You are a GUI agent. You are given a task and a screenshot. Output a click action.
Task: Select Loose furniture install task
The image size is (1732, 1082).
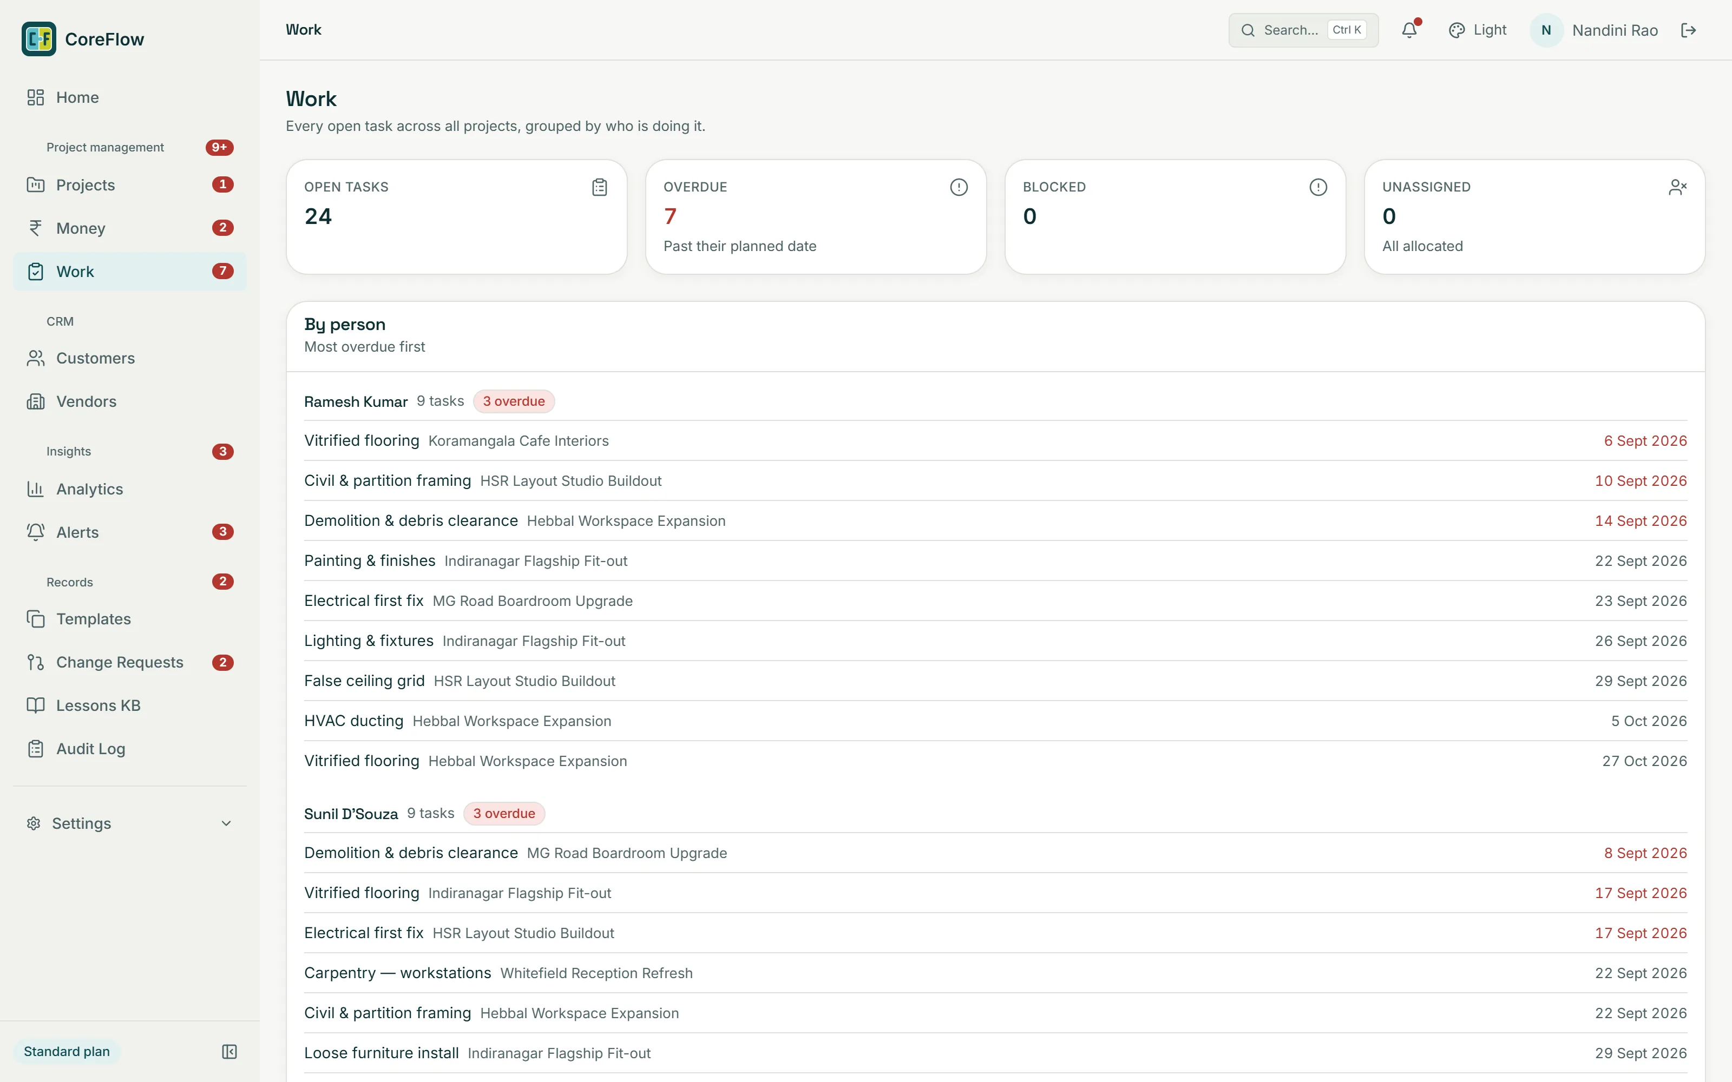pyautogui.click(x=995, y=1053)
